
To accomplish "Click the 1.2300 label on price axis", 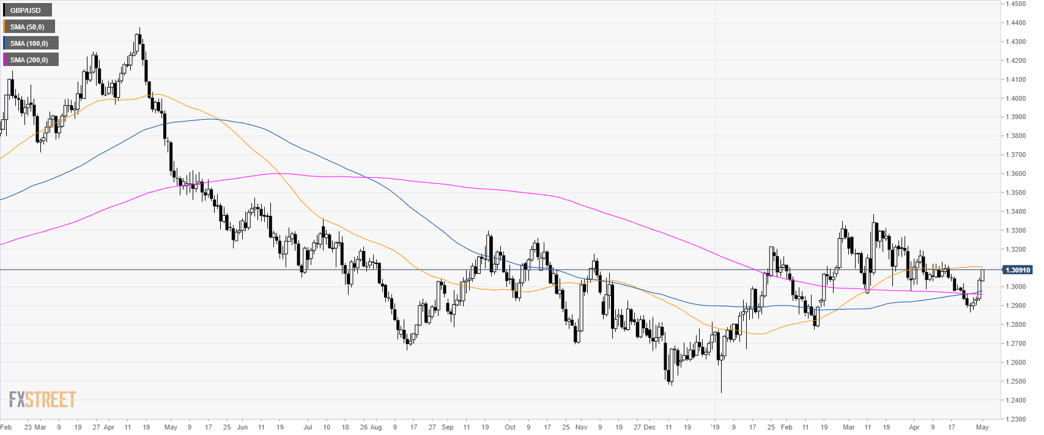I will 1016,419.
